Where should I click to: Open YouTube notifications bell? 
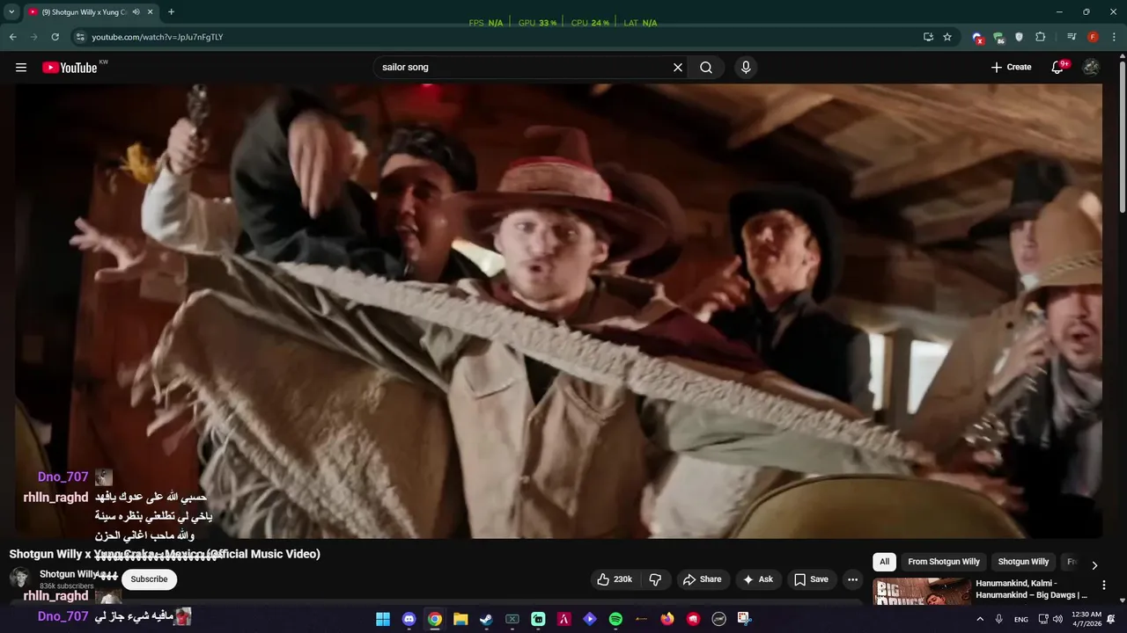coord(1058,68)
